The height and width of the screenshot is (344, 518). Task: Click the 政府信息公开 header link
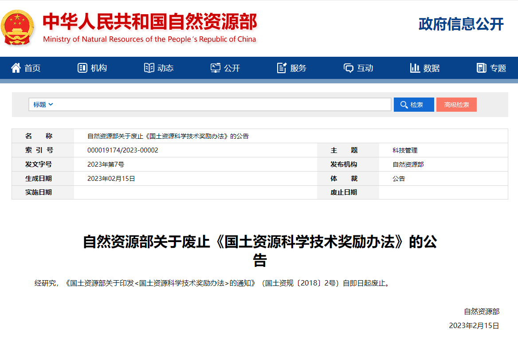pos(461,24)
